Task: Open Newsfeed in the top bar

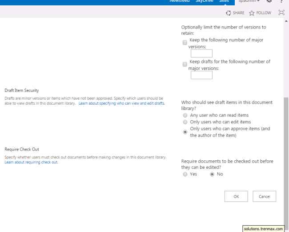Action: click(x=180, y=1)
